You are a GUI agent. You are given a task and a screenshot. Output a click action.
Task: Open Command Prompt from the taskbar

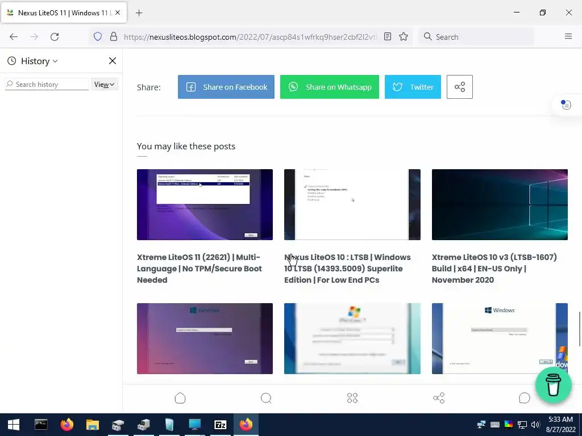41,425
